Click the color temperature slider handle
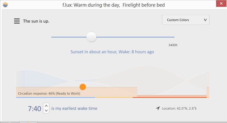The image size is (227, 123). point(91,37)
